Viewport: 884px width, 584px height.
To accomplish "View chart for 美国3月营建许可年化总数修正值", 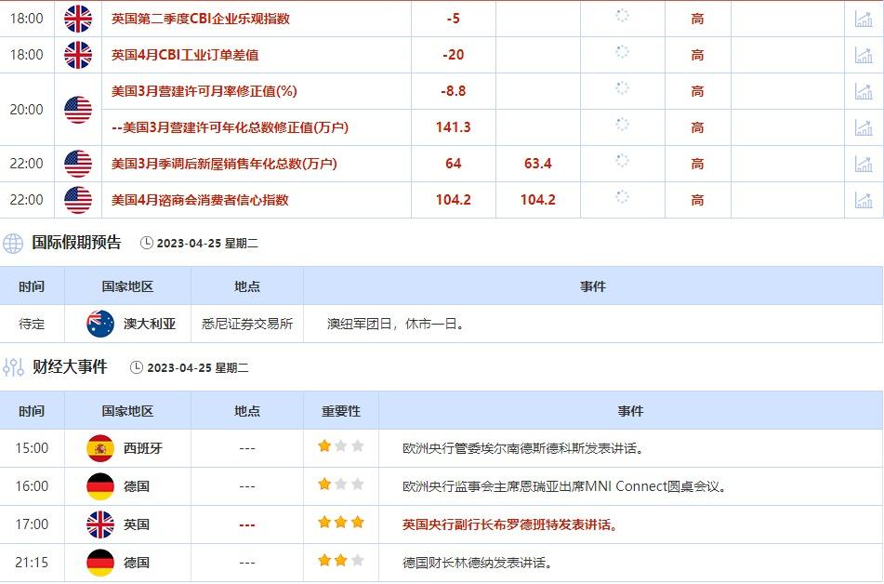I will [864, 127].
